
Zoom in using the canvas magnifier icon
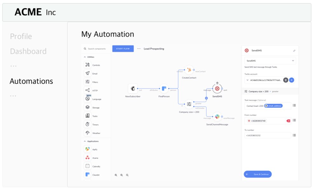[x=116, y=175]
